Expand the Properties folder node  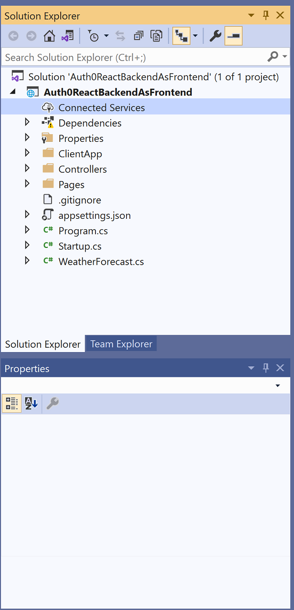click(x=27, y=138)
